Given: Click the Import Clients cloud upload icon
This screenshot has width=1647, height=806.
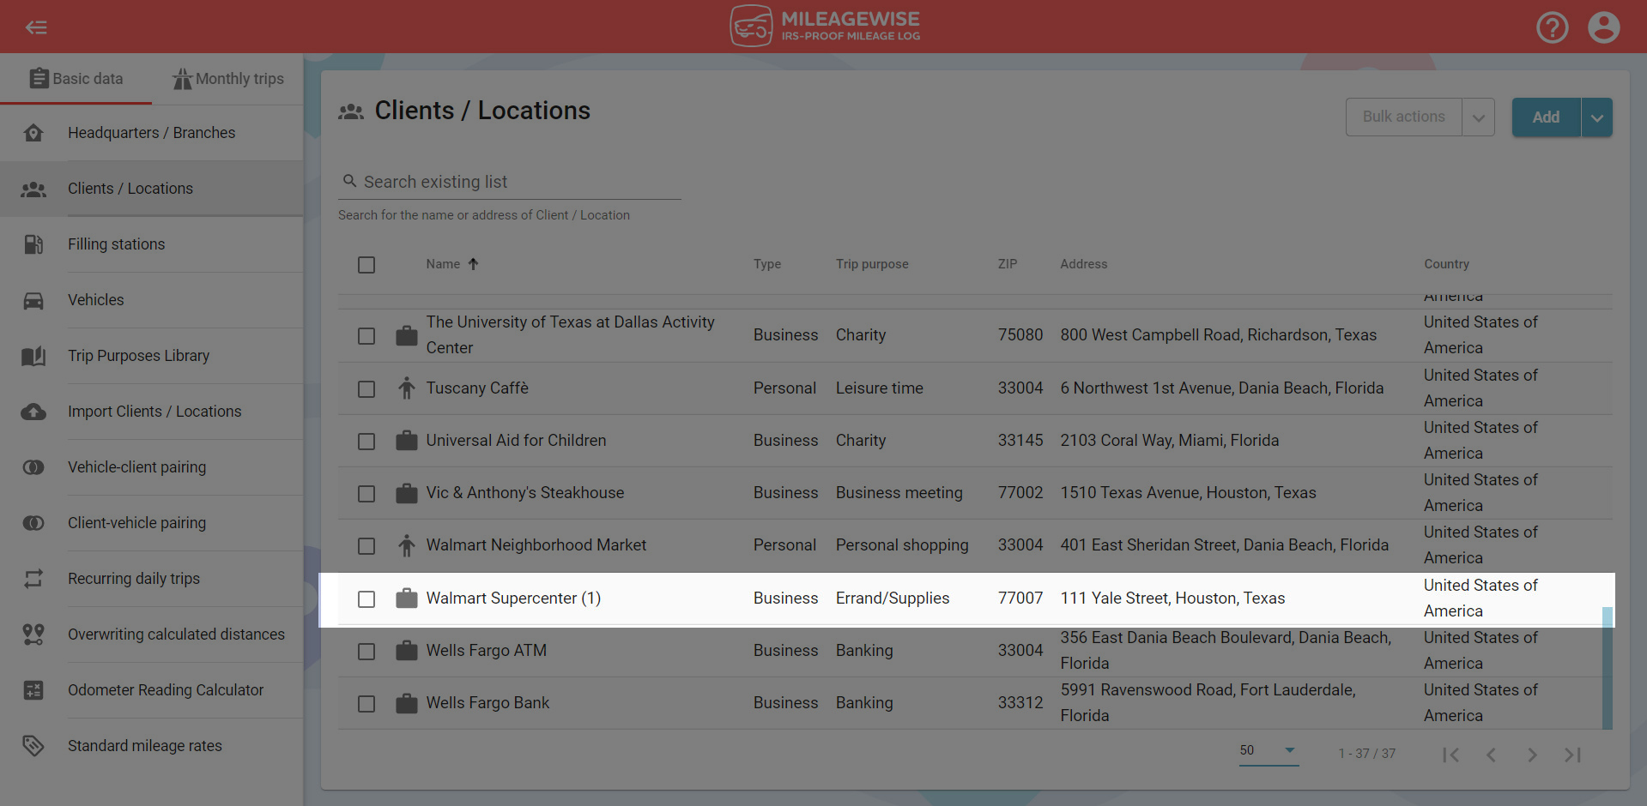Looking at the screenshot, I should coord(33,412).
